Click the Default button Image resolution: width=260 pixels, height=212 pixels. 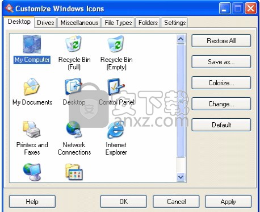click(221, 125)
